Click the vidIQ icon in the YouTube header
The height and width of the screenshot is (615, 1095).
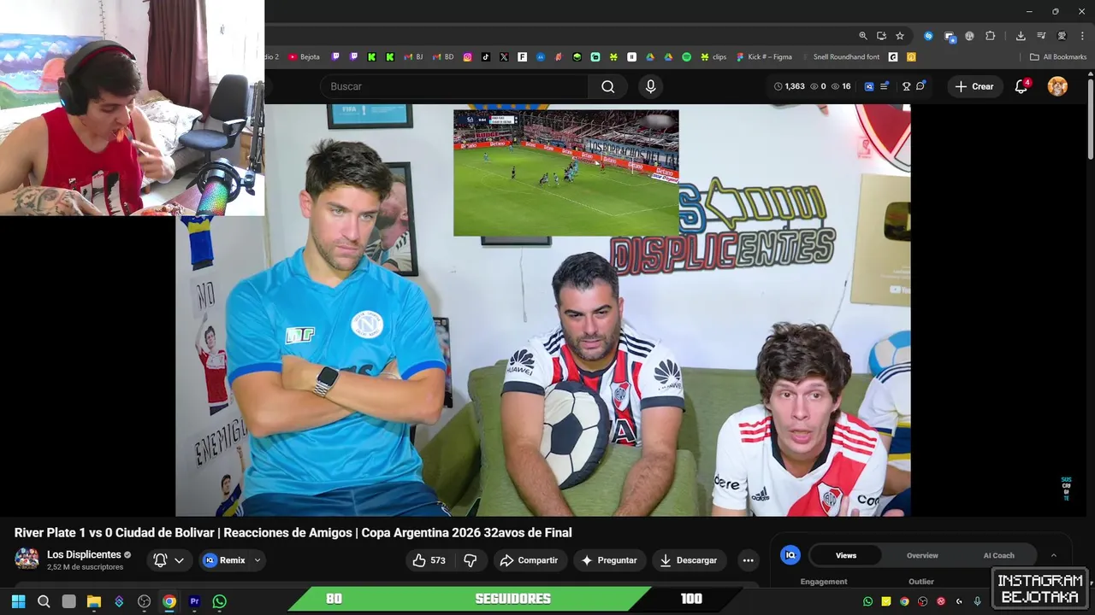[869, 86]
